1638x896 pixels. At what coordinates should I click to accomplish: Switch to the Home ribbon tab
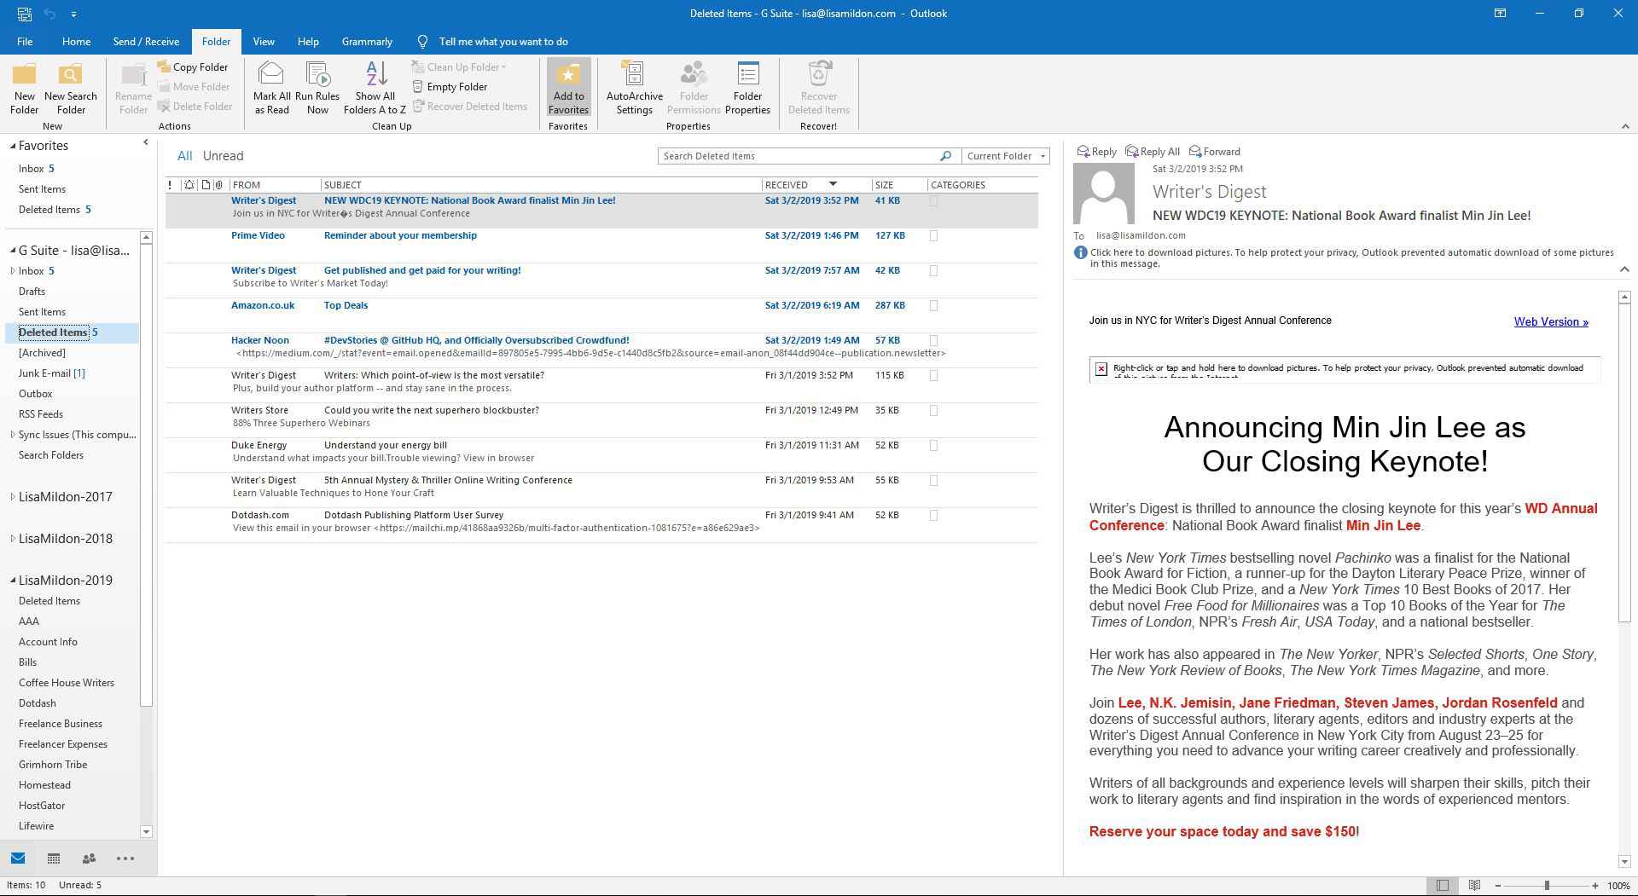pyautogui.click(x=76, y=41)
